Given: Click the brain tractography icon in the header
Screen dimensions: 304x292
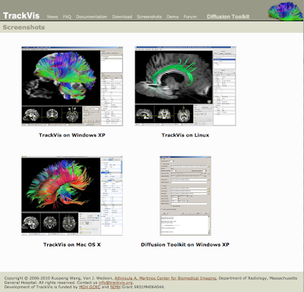Looking at the screenshot, I should [286, 11].
